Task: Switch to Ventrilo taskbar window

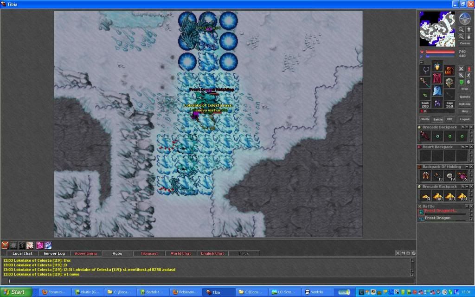Action: click(318, 292)
